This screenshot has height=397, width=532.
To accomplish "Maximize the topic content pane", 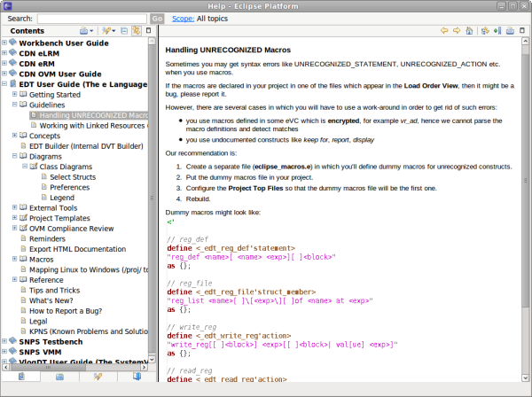I will click(522, 30).
